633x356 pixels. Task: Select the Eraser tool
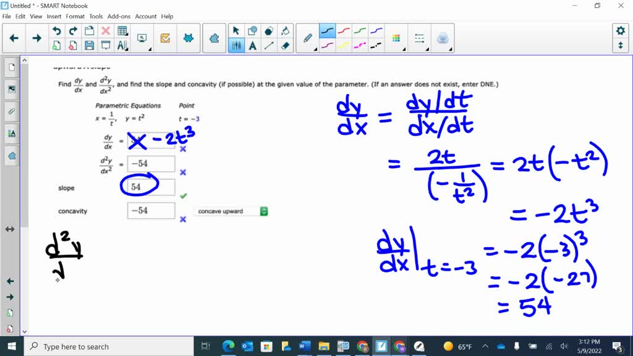click(284, 46)
